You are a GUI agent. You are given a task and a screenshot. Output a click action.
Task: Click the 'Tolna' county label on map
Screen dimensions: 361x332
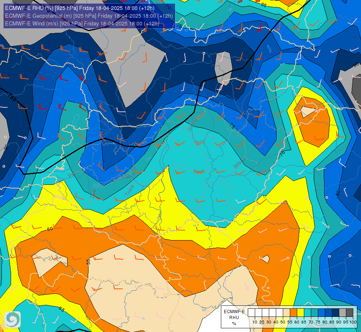point(129,190)
